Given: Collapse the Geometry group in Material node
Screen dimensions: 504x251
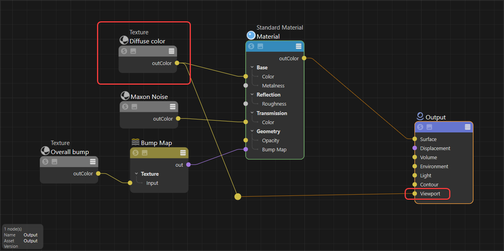Looking at the screenshot, I should pyautogui.click(x=252, y=131).
